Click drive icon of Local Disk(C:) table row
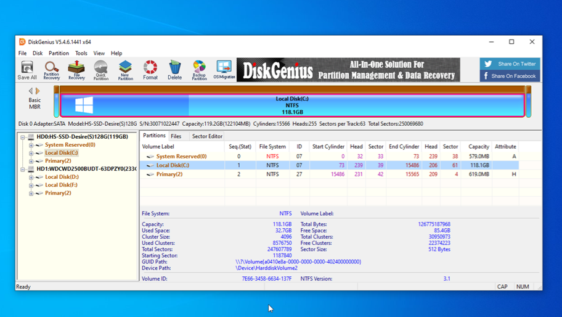The image size is (562, 317). pos(150,165)
